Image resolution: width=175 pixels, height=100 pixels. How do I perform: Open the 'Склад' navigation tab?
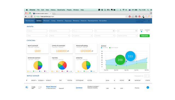pos(53,21)
